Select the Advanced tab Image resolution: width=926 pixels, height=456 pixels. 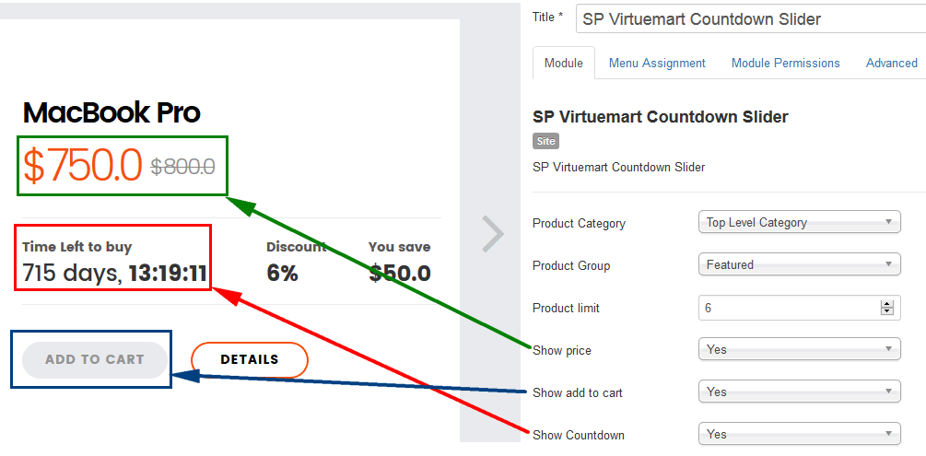[x=891, y=64]
